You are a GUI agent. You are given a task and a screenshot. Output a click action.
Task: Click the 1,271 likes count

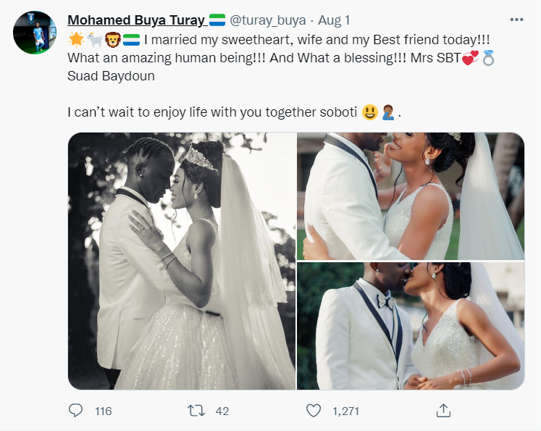(x=345, y=411)
